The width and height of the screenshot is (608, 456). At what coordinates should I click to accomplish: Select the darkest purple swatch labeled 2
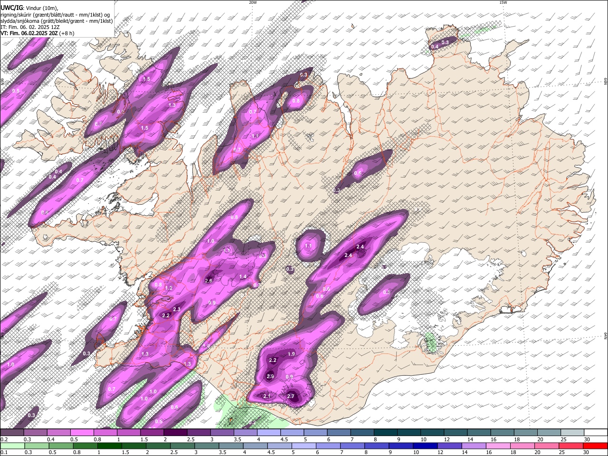pyautogui.click(x=175, y=433)
